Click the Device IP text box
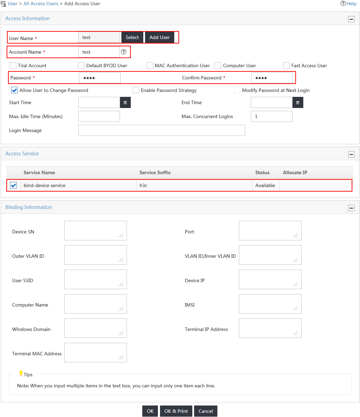Viewport: 360px width, 417px height. tap(270, 279)
